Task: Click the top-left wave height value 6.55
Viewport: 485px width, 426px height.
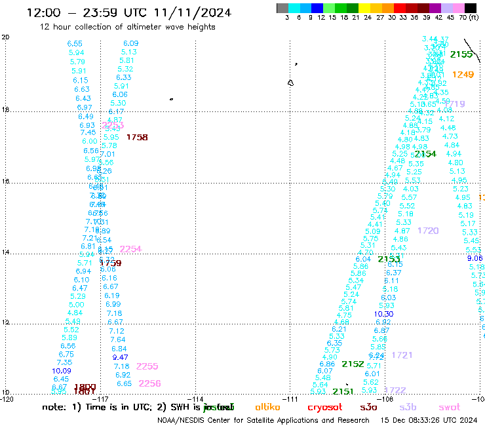Action: pyautogui.click(x=75, y=44)
